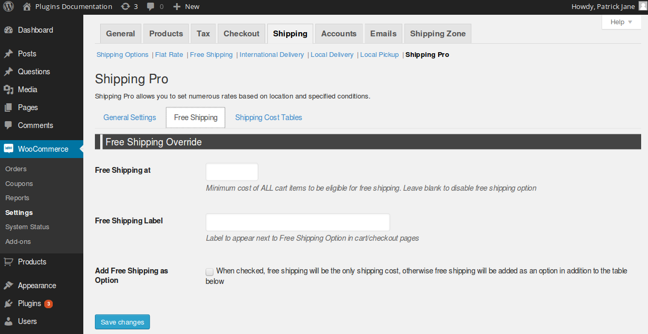Image resolution: width=648 pixels, height=334 pixels.
Task: Click the WooCommerce logo icon
Action: (x=8, y=149)
